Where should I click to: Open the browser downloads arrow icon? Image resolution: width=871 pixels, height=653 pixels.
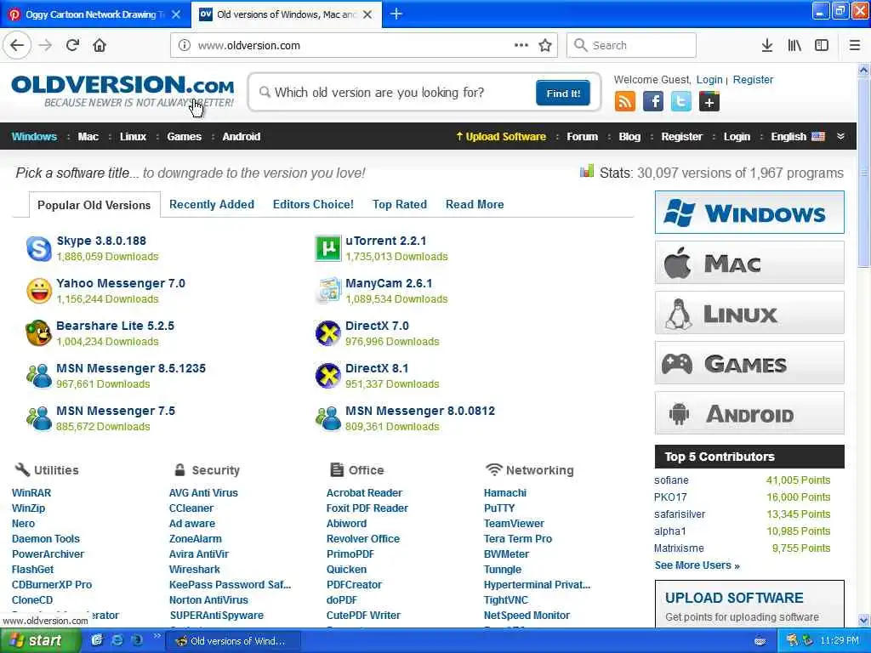(x=767, y=45)
